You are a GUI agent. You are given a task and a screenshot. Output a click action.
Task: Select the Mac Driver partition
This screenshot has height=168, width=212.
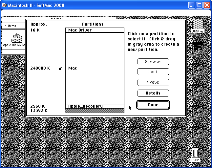pos(95,30)
